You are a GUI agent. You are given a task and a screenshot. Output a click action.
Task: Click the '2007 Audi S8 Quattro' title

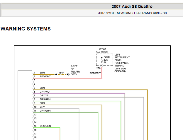(132, 6)
